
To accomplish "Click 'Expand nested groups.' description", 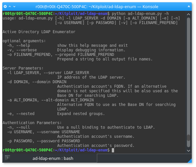I will (81, 114).
